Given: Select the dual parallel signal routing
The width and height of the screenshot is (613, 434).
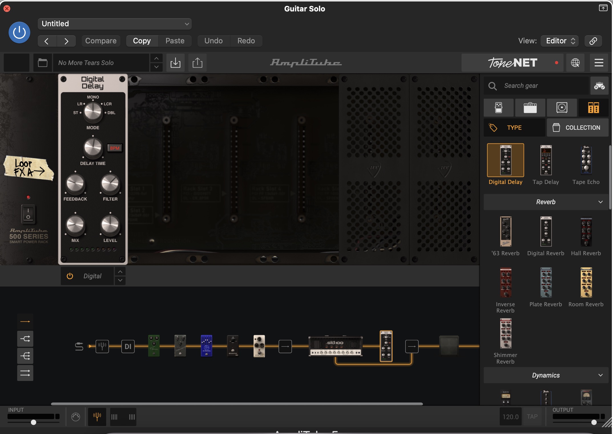Looking at the screenshot, I should pyautogui.click(x=25, y=373).
